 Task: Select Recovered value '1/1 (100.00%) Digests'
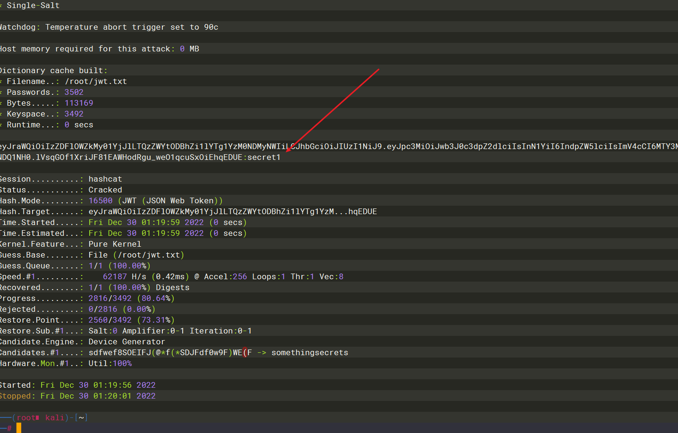[139, 288]
